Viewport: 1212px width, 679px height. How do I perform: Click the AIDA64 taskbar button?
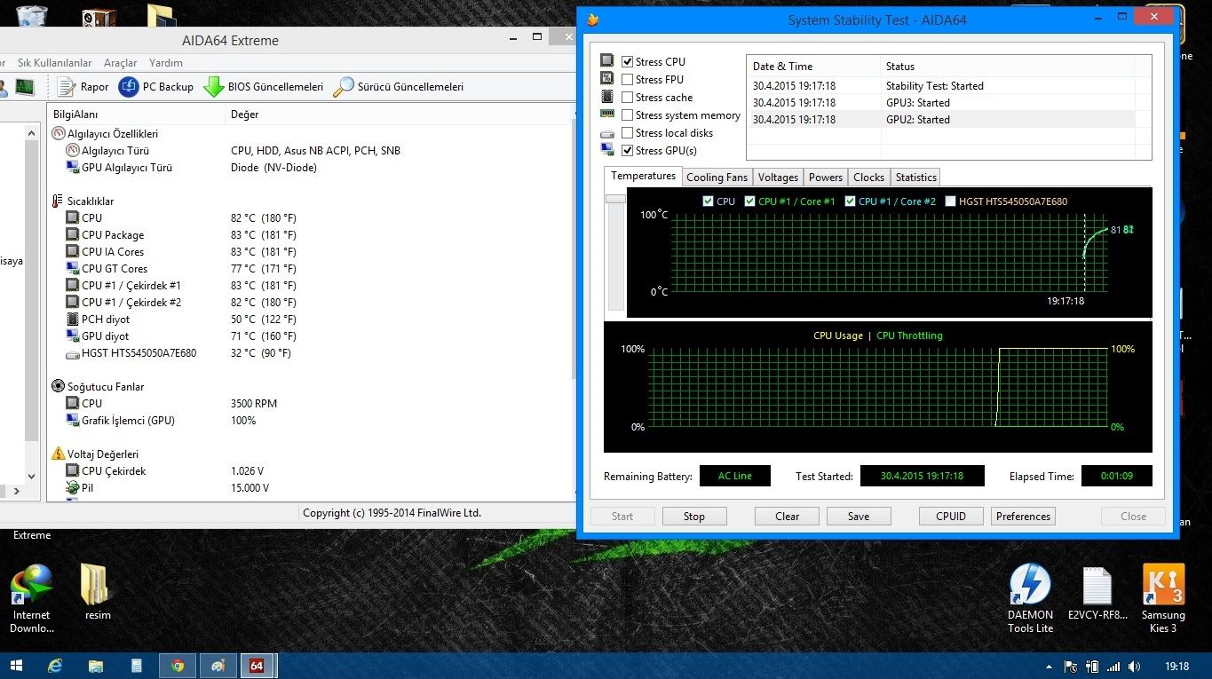coord(257,666)
